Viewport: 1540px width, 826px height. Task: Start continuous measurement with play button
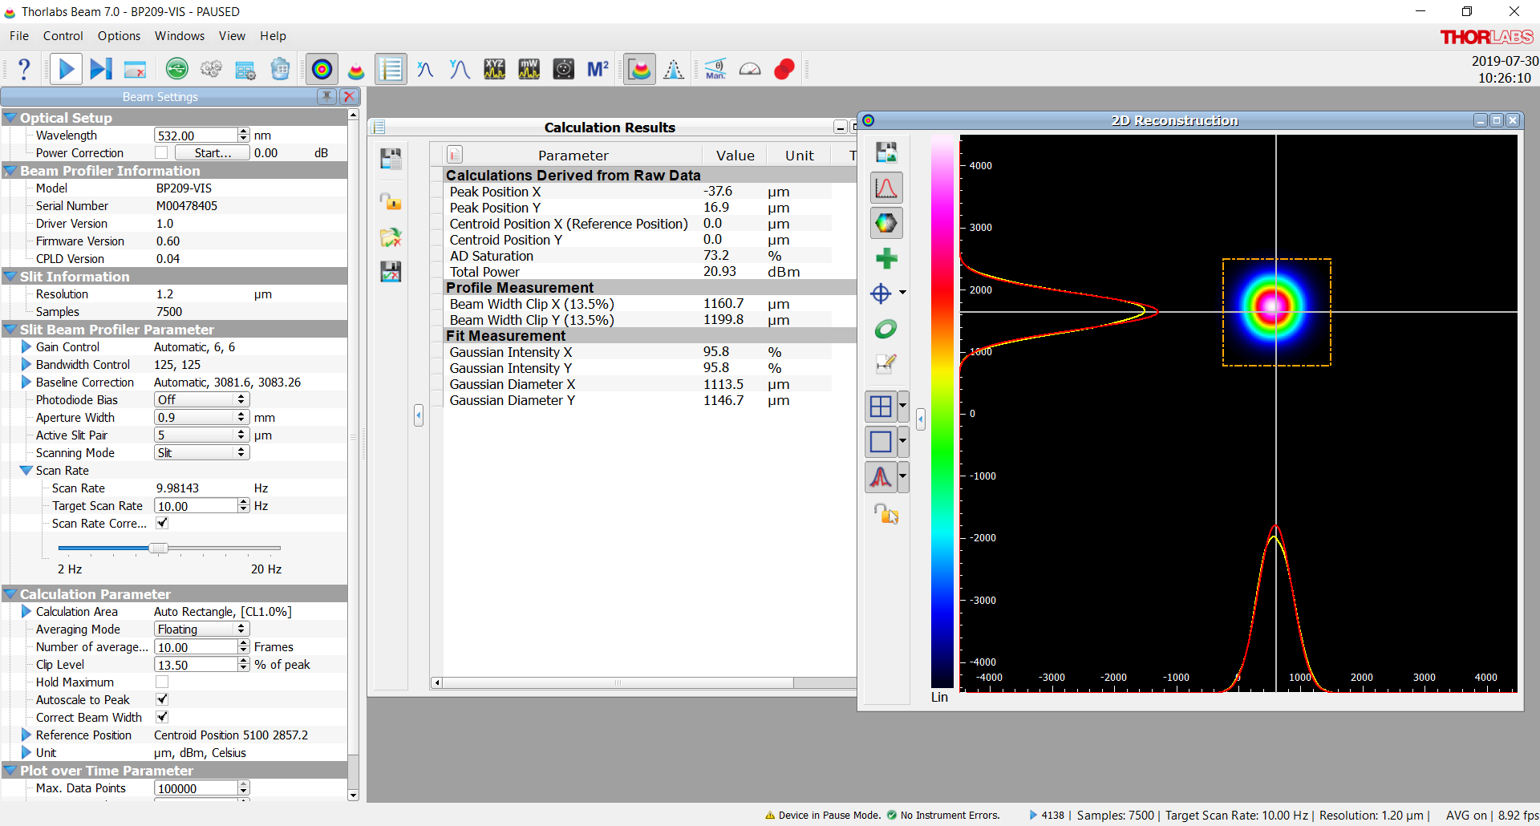click(67, 70)
